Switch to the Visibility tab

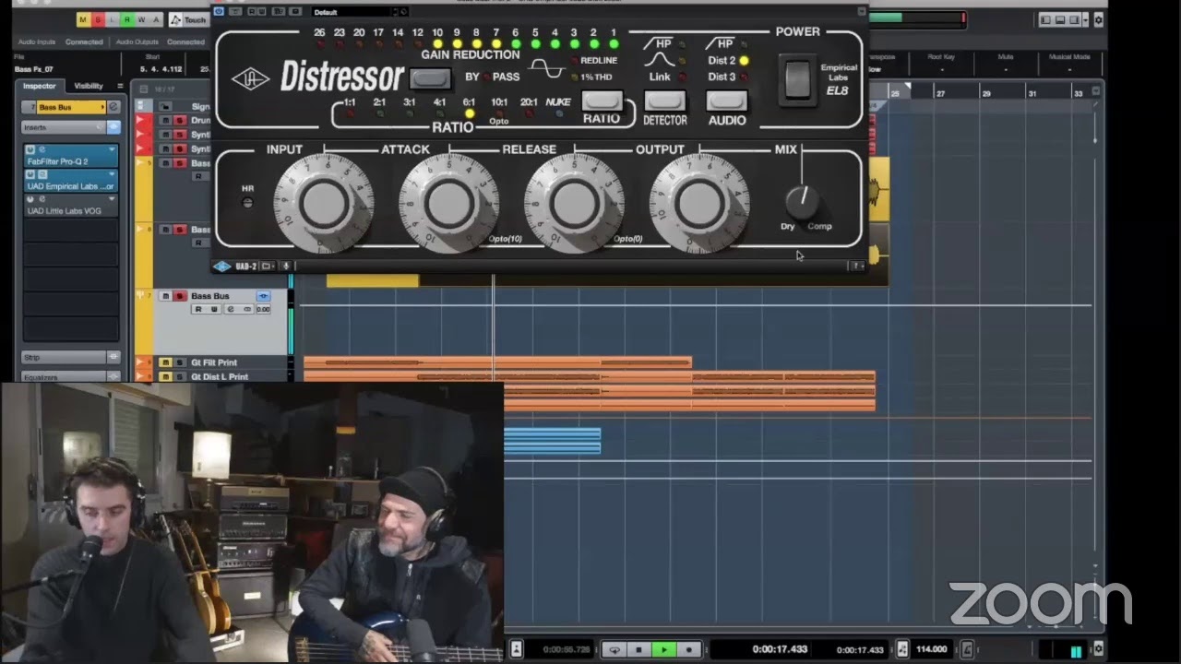[x=89, y=86]
